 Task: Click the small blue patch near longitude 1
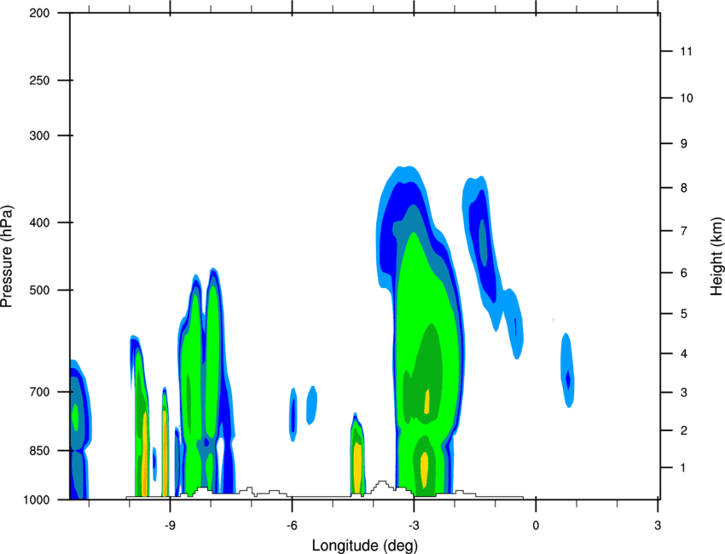[x=567, y=370]
